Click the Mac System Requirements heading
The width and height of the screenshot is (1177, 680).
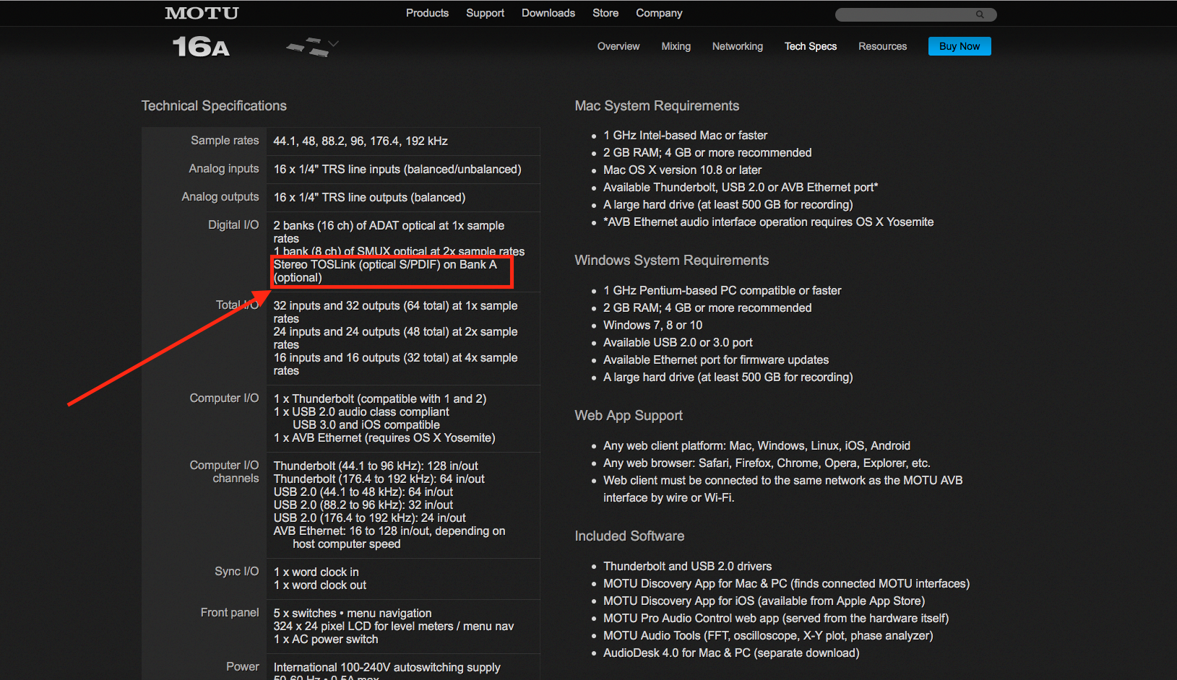click(x=657, y=106)
